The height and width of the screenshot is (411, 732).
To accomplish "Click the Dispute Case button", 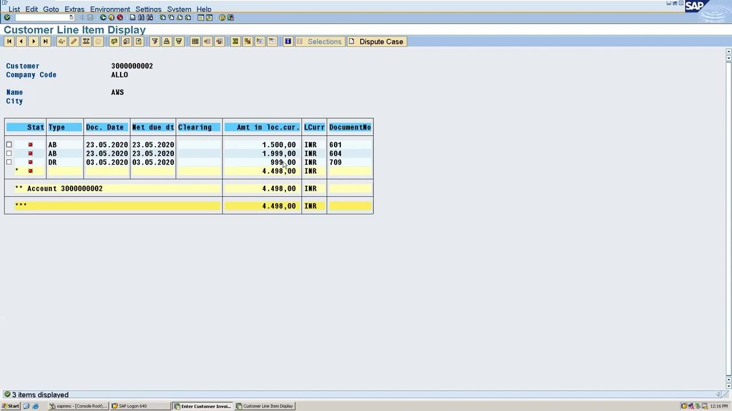I will pyautogui.click(x=376, y=42).
